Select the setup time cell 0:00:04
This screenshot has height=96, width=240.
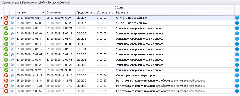[x=106, y=75]
